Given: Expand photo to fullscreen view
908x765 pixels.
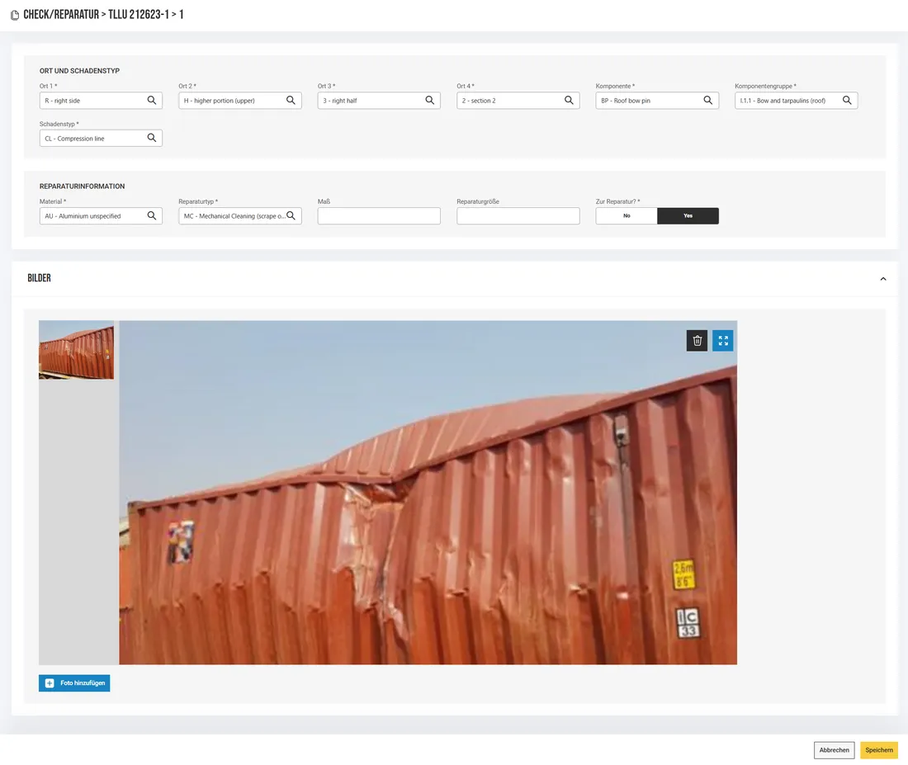Looking at the screenshot, I should pyautogui.click(x=723, y=341).
